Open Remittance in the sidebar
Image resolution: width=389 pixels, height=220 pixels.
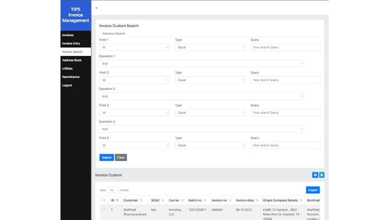point(76,77)
